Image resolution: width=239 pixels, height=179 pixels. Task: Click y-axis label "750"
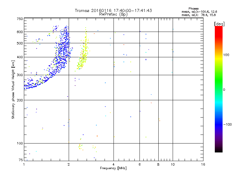[20, 19]
